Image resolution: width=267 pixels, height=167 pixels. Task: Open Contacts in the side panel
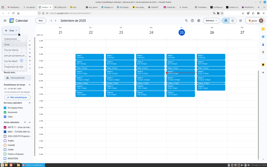tap(263, 45)
